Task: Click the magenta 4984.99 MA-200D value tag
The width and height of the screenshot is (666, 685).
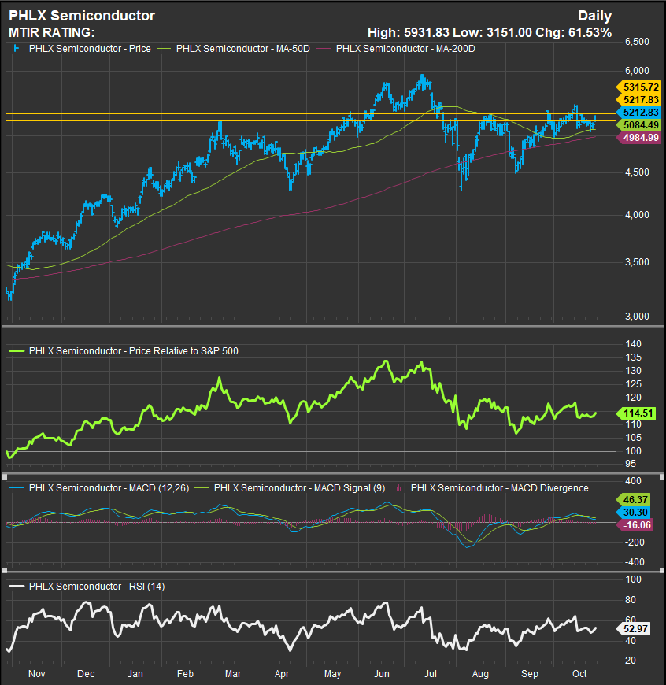Action: [638, 138]
